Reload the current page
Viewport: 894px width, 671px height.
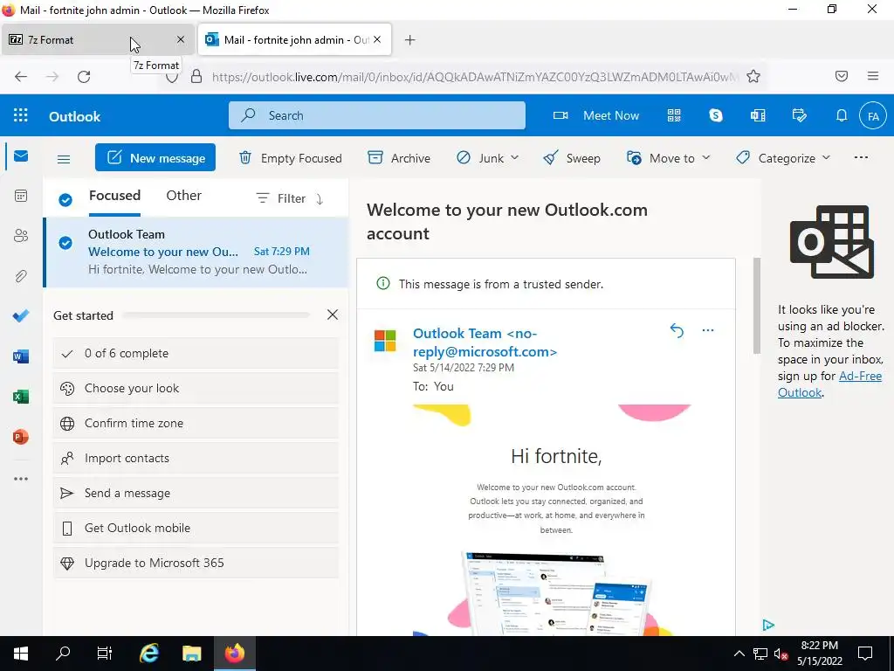pos(84,77)
